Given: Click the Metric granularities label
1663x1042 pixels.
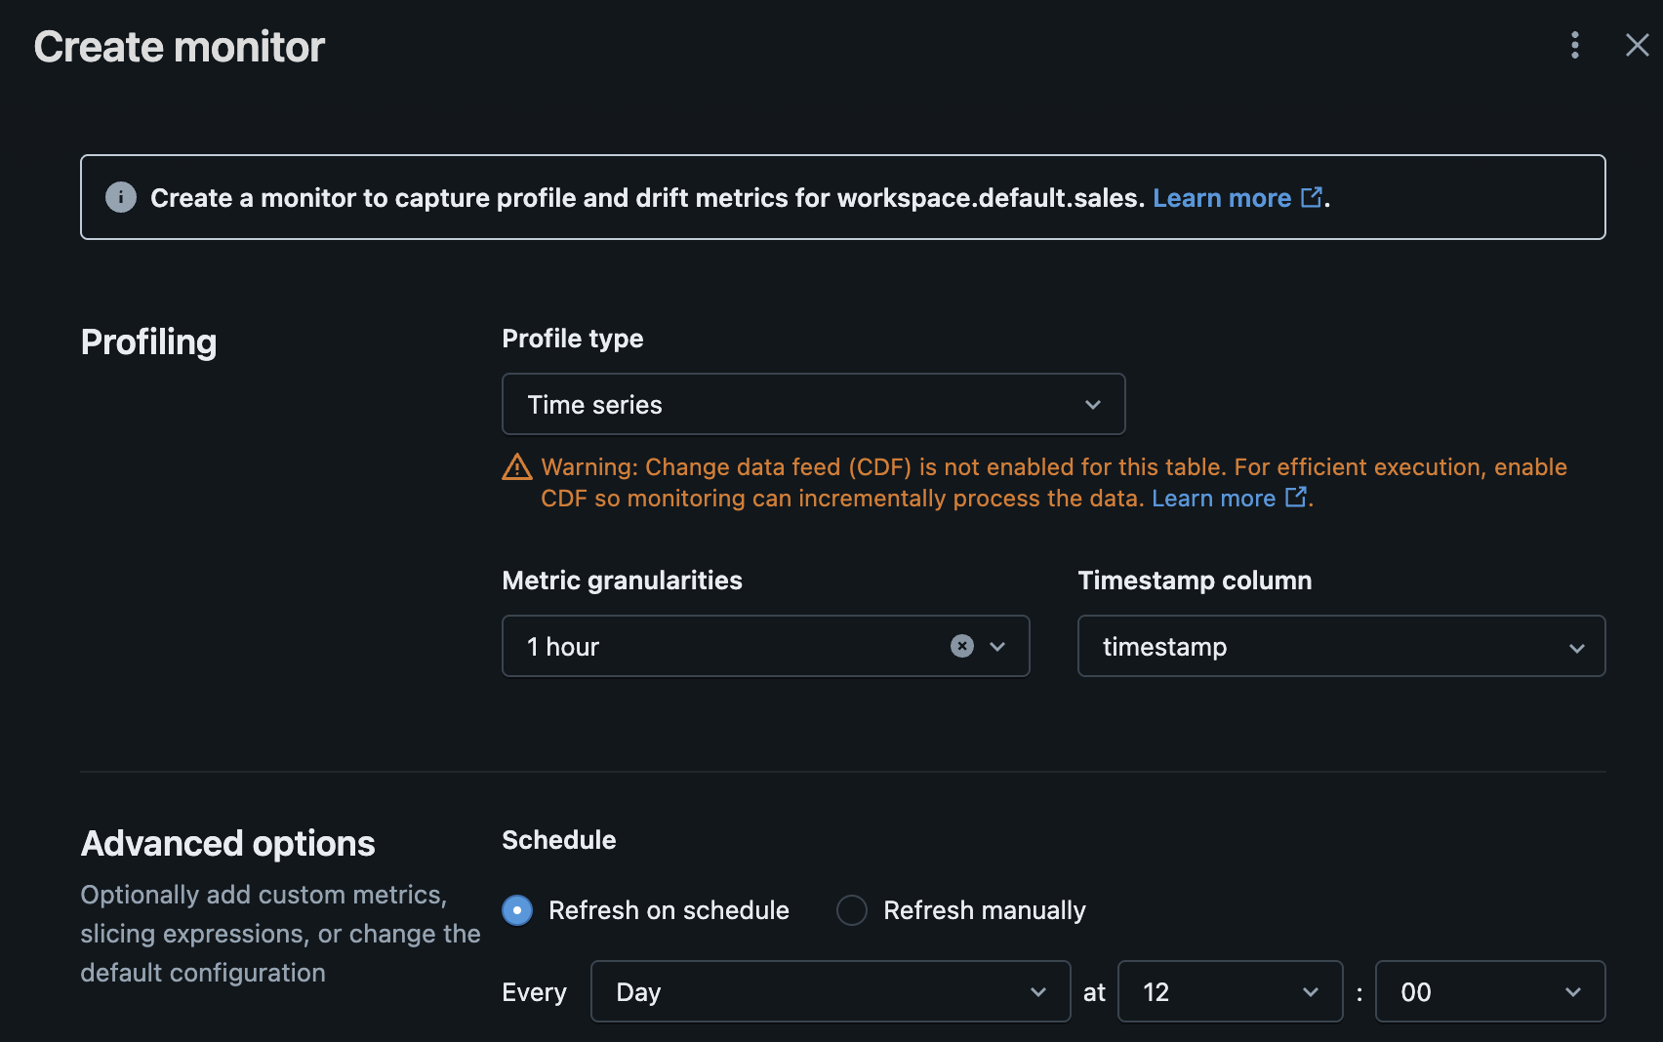Looking at the screenshot, I should (x=622, y=581).
